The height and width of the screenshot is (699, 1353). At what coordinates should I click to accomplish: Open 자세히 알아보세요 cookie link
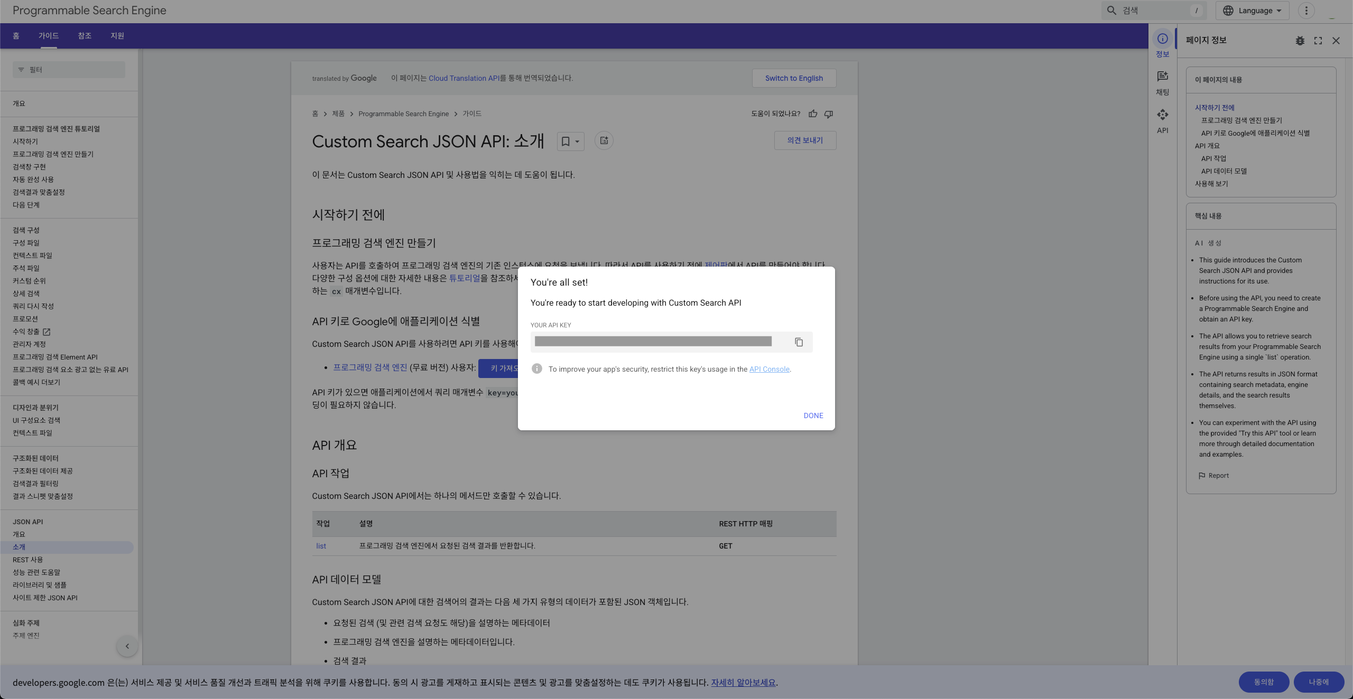(x=743, y=683)
